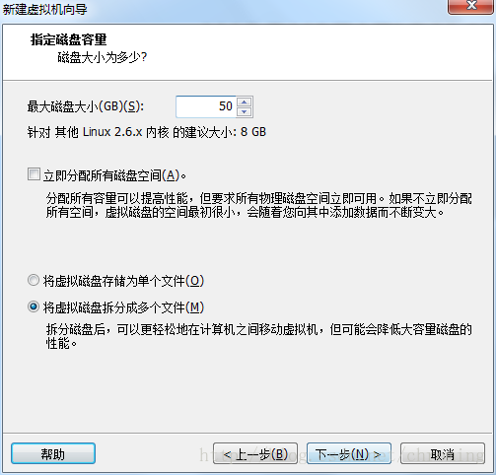Enable the 立即分配所有磁盘空间 checkbox
Screen dimensions: 496x475
pos(34,174)
